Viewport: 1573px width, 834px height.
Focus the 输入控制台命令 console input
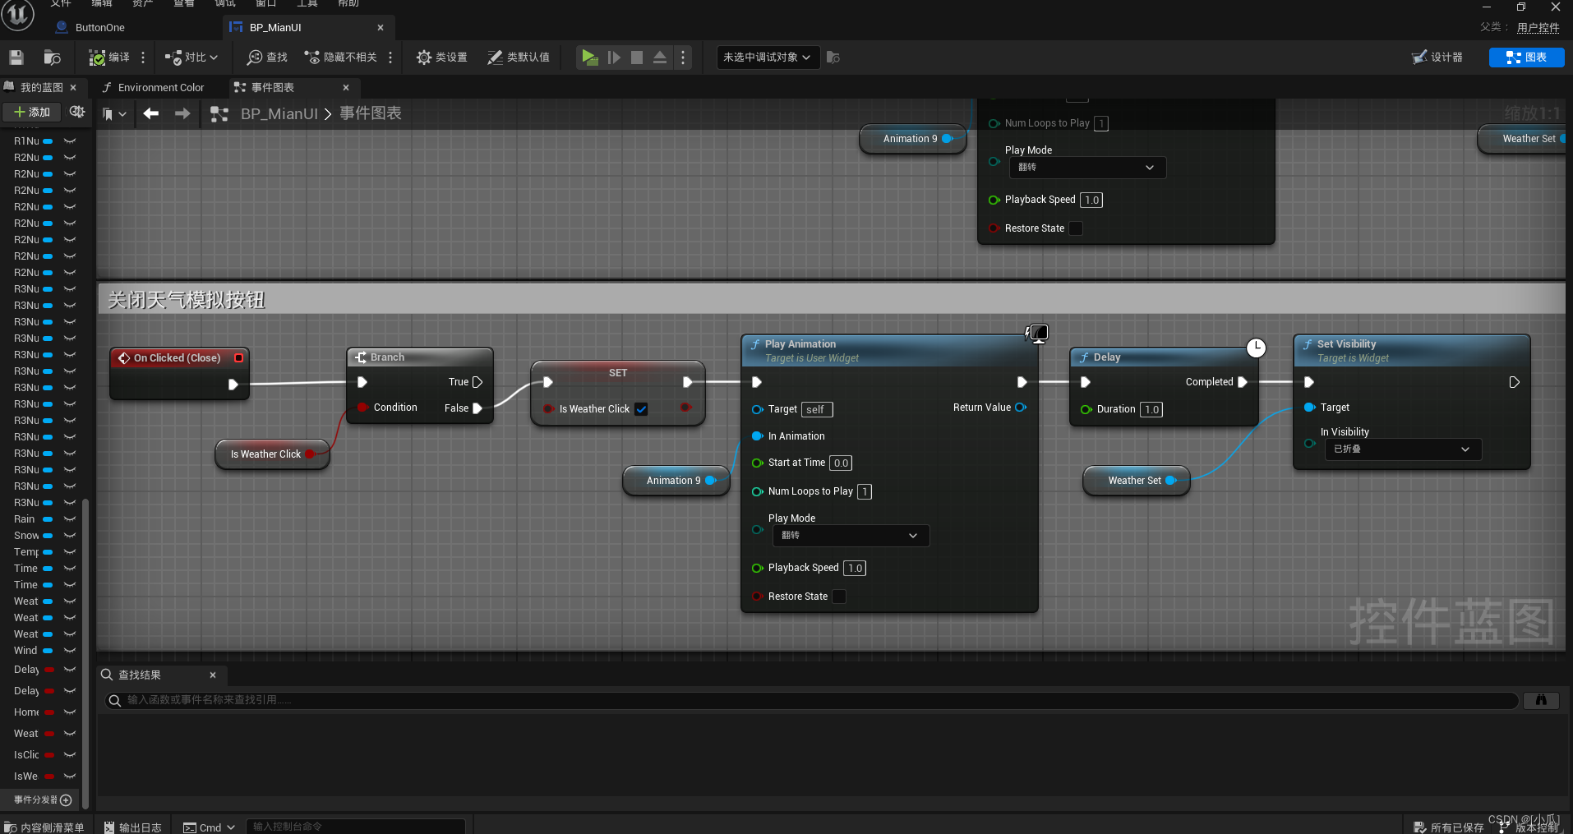tap(356, 827)
